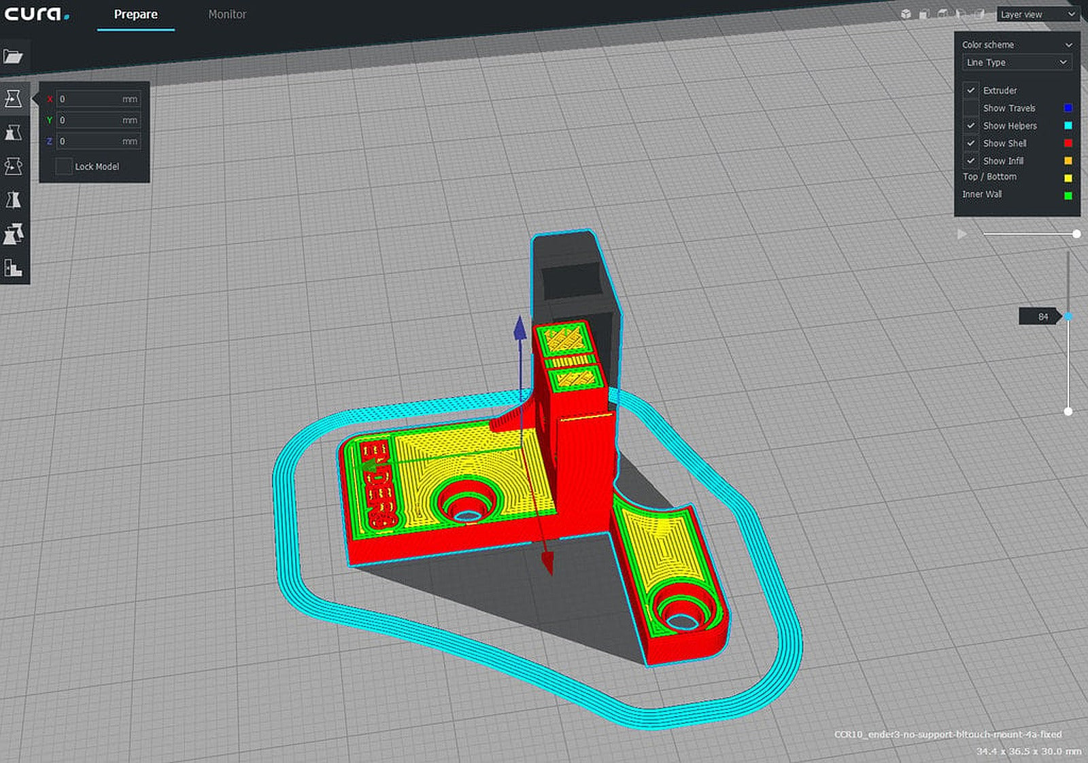Open the Line Type selector
1088x763 pixels.
pyautogui.click(x=1016, y=62)
